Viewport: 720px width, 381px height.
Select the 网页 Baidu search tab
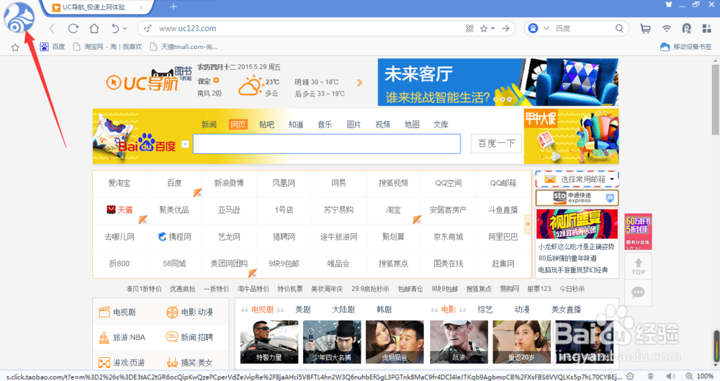pos(238,125)
